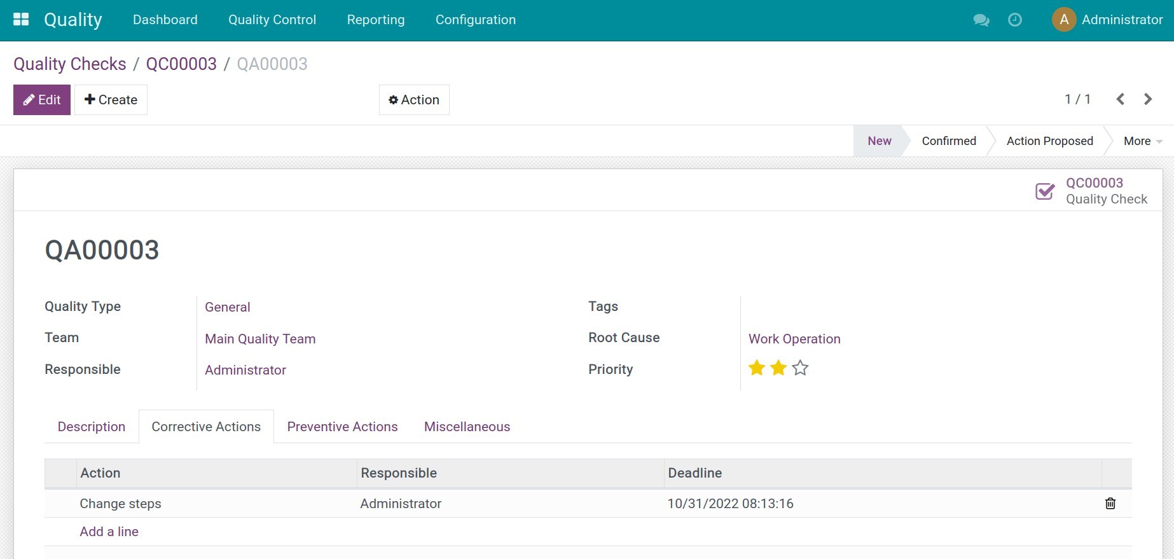Switch to the Description tab
The width and height of the screenshot is (1174, 559).
pos(92,427)
